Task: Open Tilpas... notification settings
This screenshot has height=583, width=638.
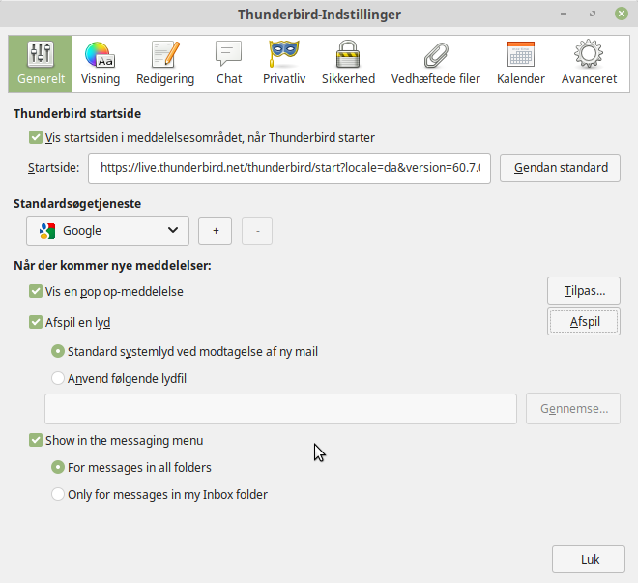Action: click(x=584, y=290)
